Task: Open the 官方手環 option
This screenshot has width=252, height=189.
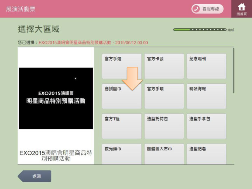Action: (164, 96)
